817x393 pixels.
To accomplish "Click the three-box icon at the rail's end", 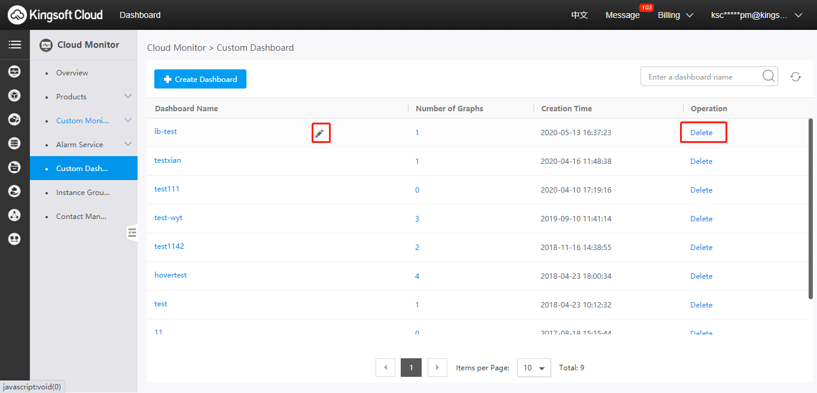I will [14, 239].
